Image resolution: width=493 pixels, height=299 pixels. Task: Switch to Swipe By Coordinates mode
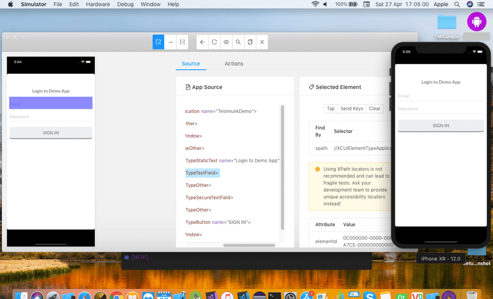pos(170,42)
